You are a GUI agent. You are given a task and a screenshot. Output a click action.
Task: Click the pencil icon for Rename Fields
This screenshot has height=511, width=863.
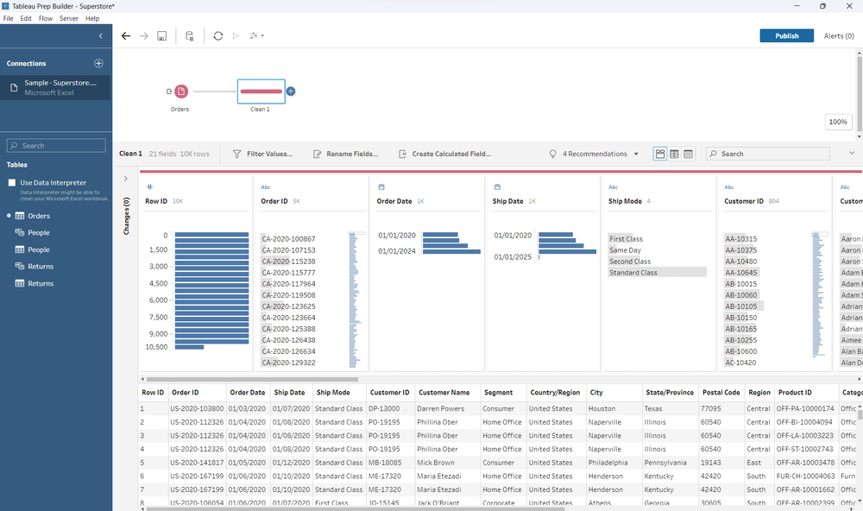point(317,155)
